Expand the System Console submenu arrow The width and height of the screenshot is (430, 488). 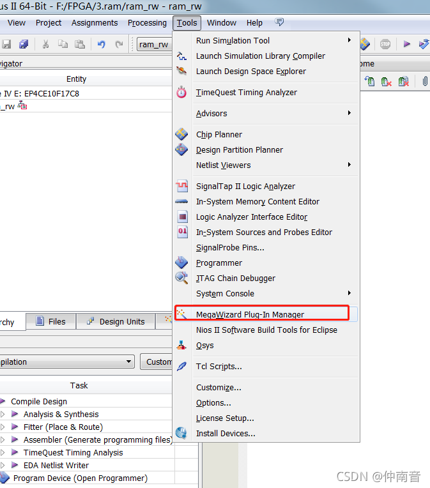click(x=349, y=293)
